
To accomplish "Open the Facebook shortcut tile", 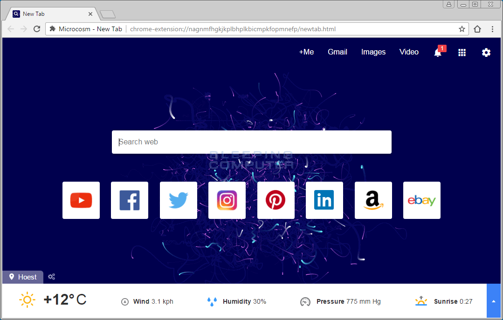I will tap(130, 200).
